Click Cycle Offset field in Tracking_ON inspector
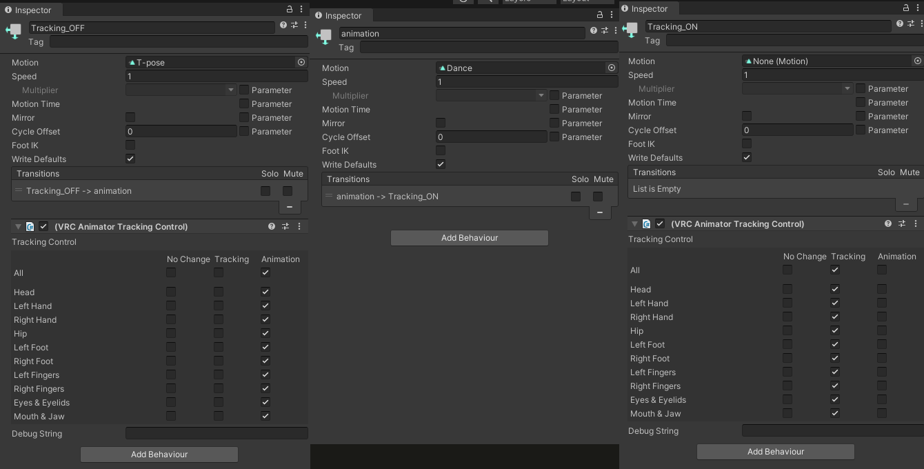This screenshot has height=469, width=924. [x=798, y=130]
